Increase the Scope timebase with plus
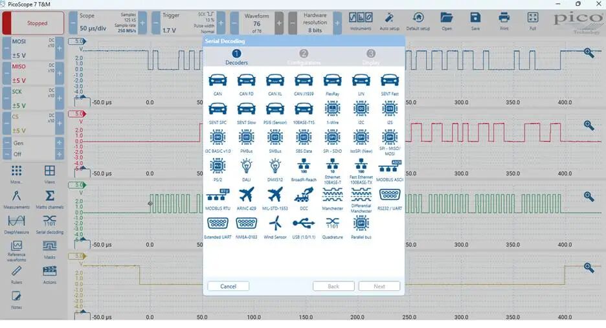Viewport: 606px width, 328px height. (x=142, y=23)
